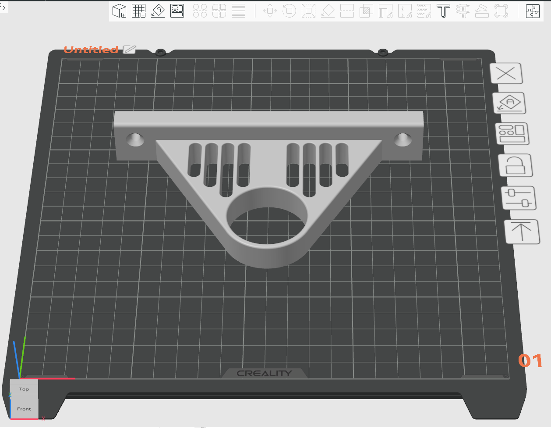Select the triangular bracket model

[268, 184]
